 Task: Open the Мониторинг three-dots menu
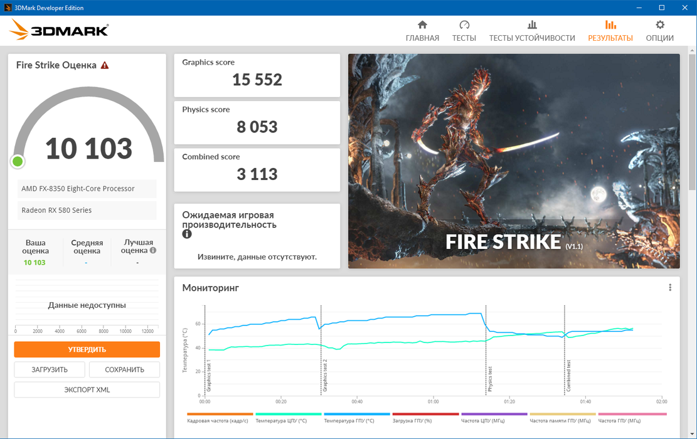[670, 287]
